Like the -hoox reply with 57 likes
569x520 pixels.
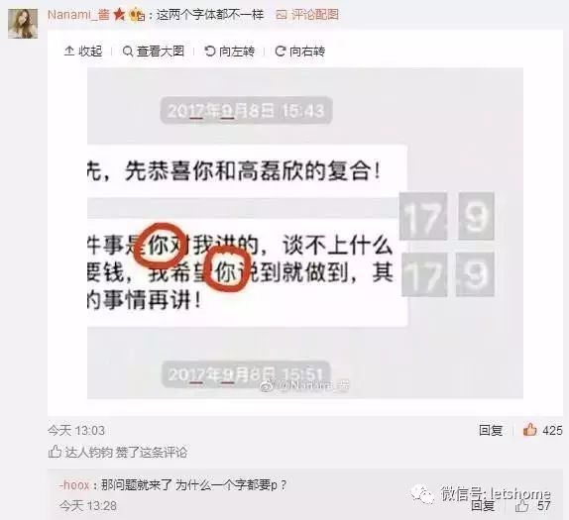pos(533,505)
